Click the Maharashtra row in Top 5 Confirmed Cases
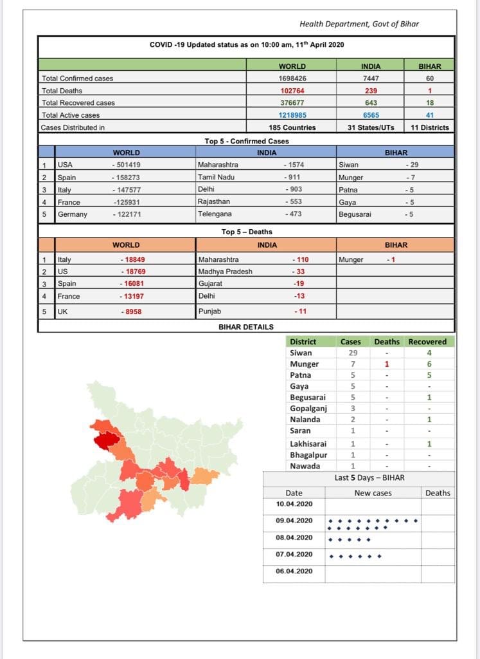 pyautogui.click(x=266, y=165)
